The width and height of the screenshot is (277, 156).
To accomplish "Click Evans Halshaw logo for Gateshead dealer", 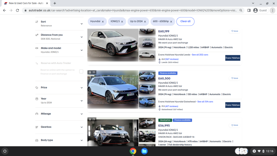I will (233, 105).
